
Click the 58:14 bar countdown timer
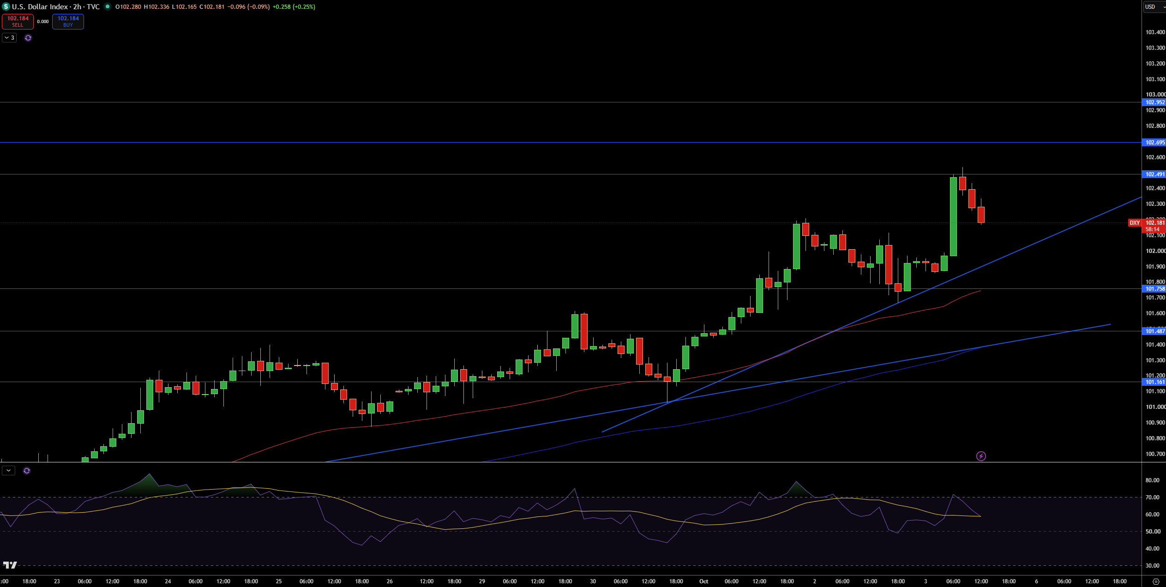1153,229
